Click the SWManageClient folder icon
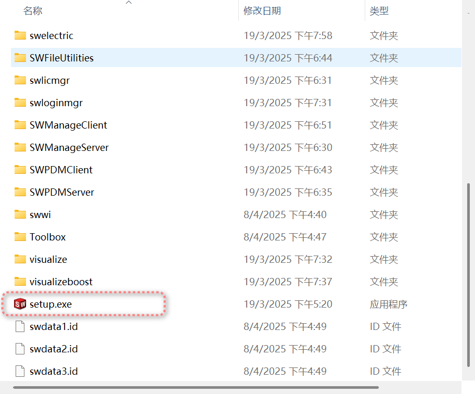Image resolution: width=475 pixels, height=394 pixels. (20, 125)
